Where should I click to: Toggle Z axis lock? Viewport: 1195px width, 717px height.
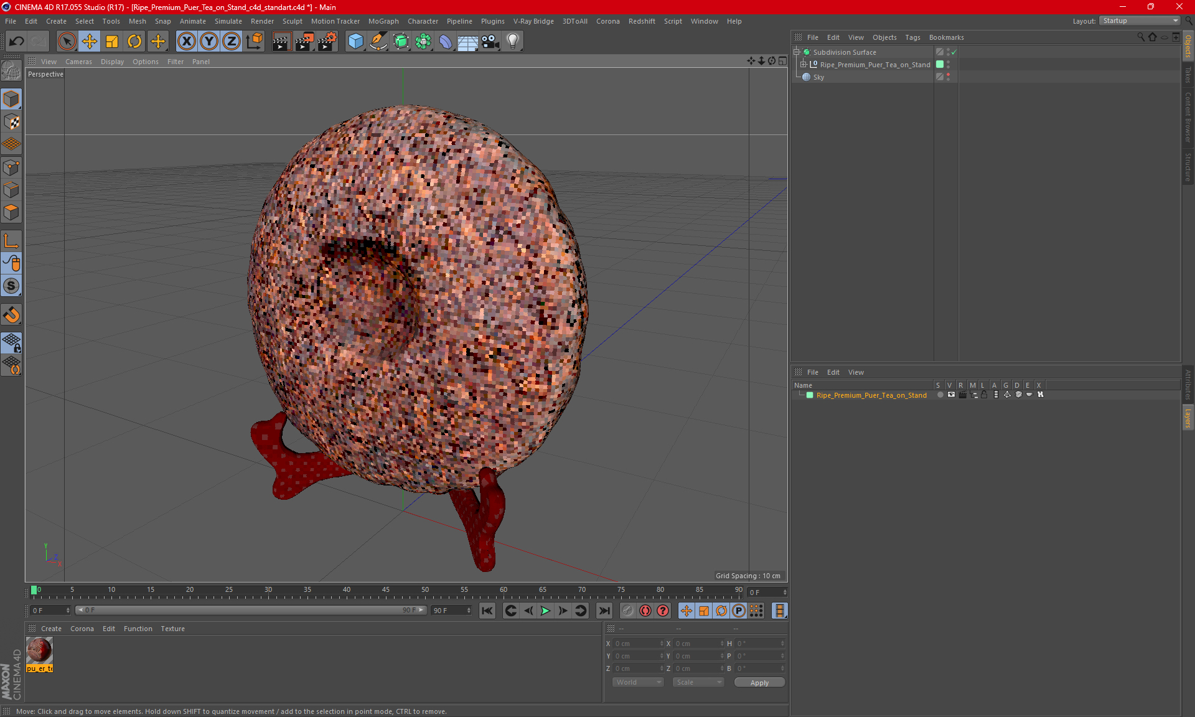232,42
